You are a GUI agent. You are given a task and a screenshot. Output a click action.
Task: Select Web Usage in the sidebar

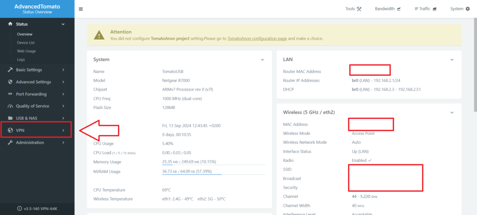pos(26,51)
